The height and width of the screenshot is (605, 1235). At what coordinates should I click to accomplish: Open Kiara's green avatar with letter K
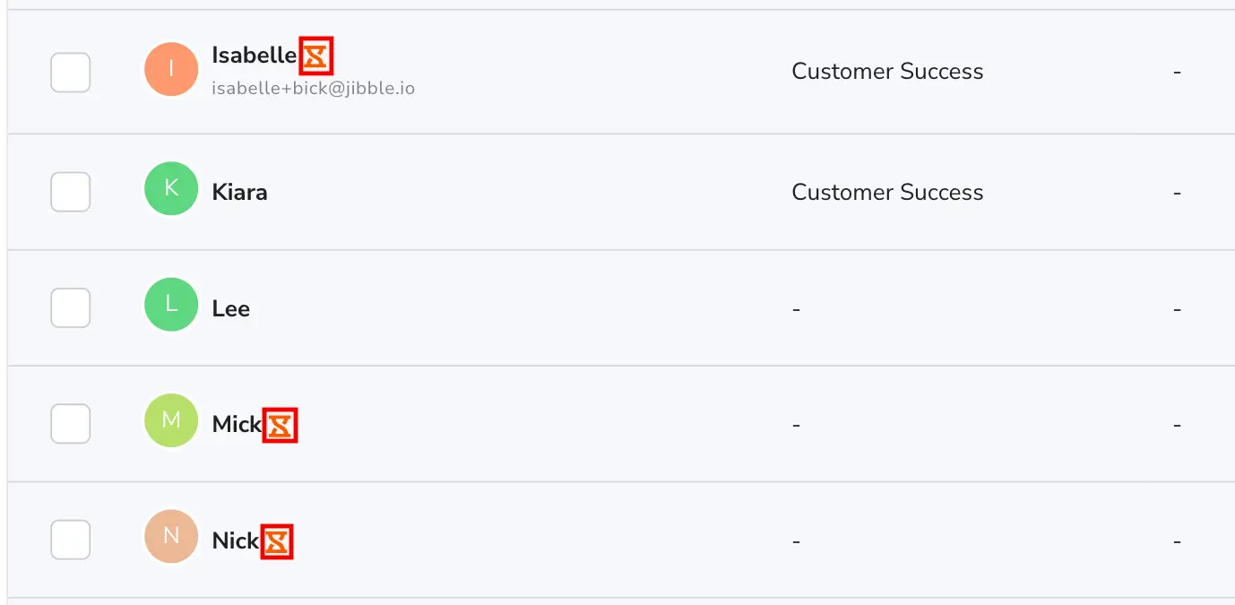click(x=171, y=188)
